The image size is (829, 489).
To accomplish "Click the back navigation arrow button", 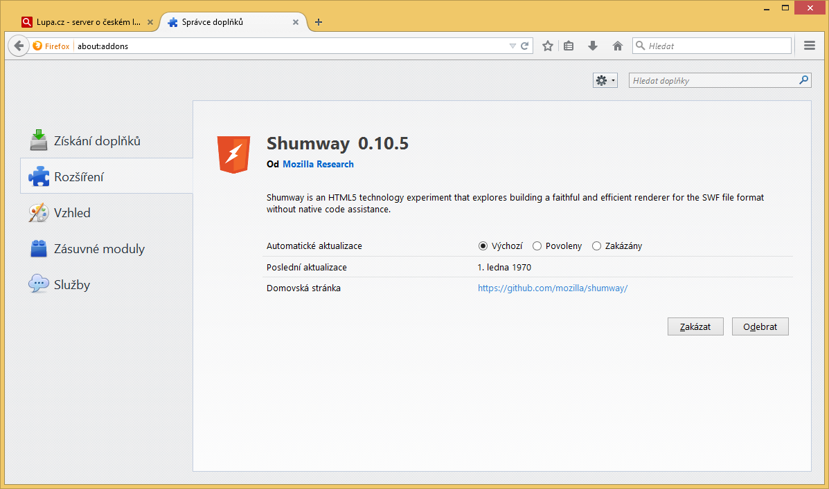I will click(x=19, y=46).
